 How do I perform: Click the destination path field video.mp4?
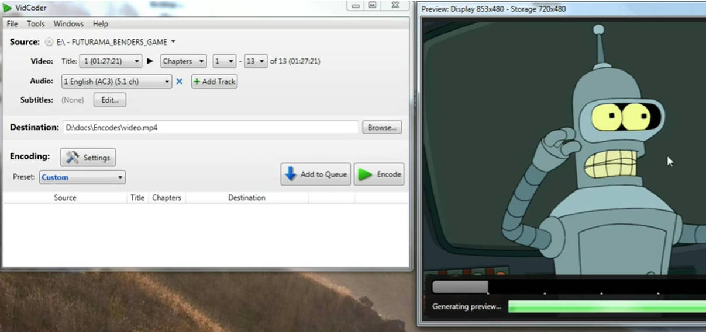pyautogui.click(x=211, y=127)
